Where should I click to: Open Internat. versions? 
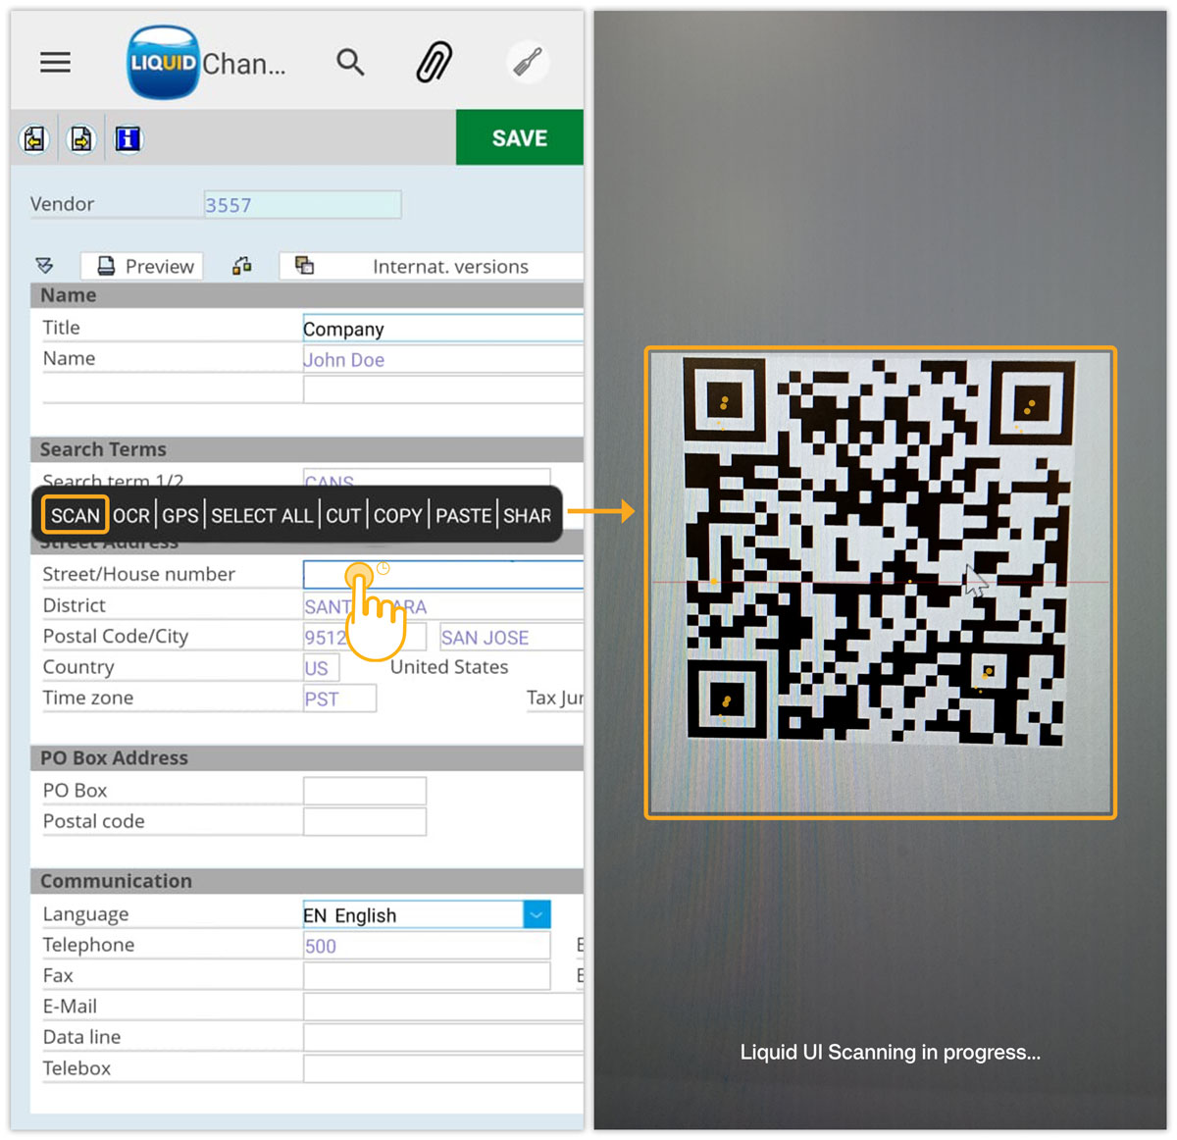coord(432,266)
